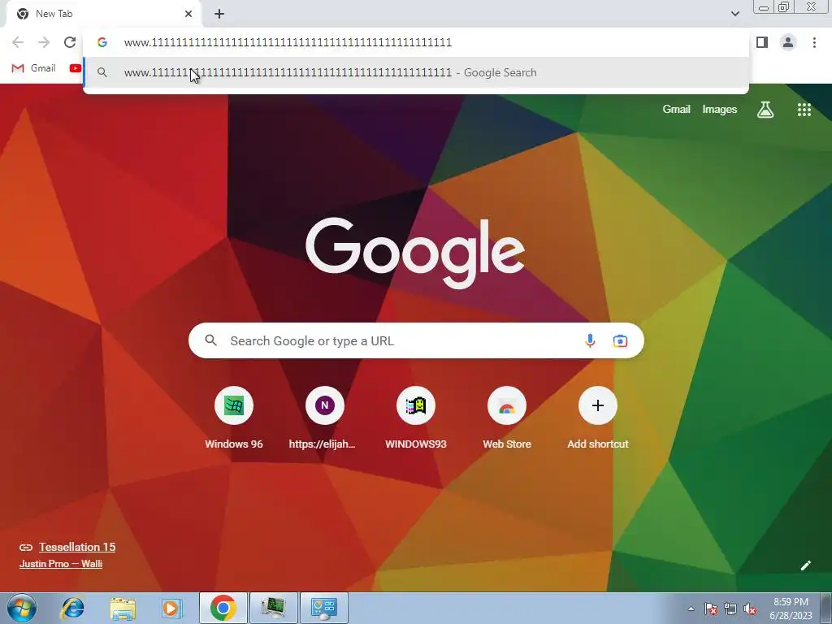Switch to Chrome taskbar button
Viewport: 832px width, 624px height.
pyautogui.click(x=223, y=608)
